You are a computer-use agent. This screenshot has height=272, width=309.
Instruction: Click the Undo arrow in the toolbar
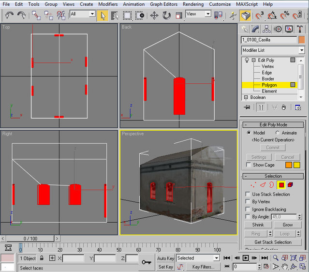pyautogui.click(x=9, y=15)
